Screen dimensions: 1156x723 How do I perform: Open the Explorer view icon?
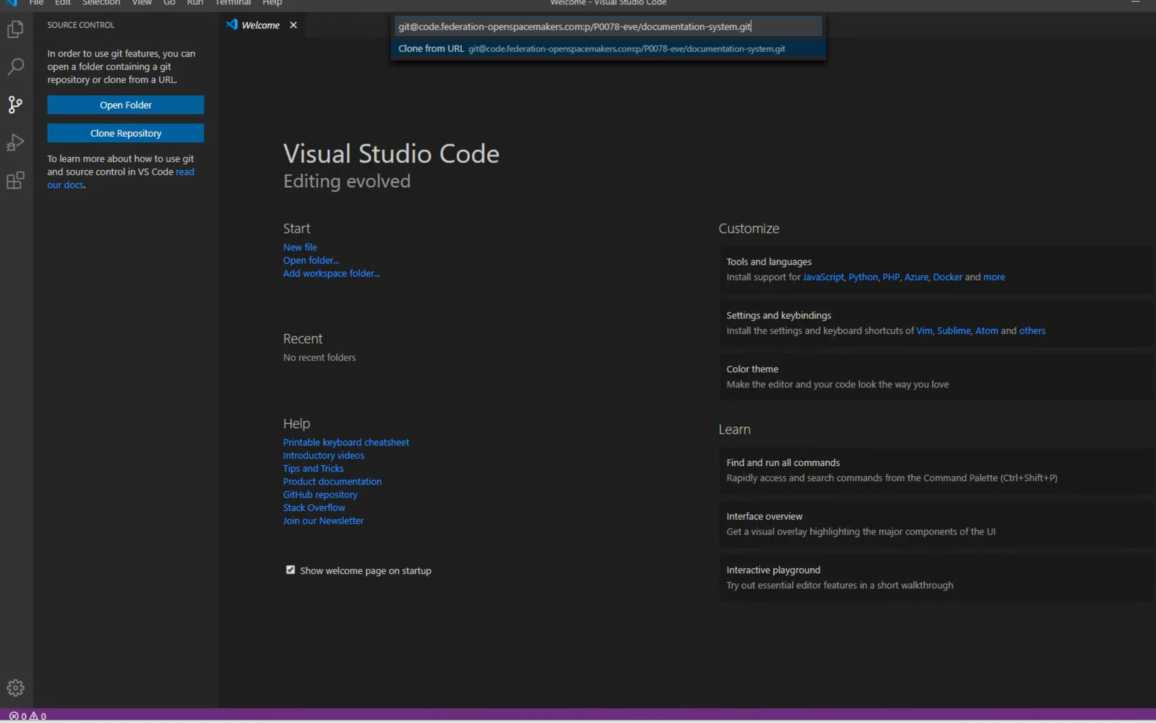15,30
